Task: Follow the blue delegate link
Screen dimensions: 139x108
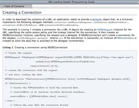Action: coord(97,19)
